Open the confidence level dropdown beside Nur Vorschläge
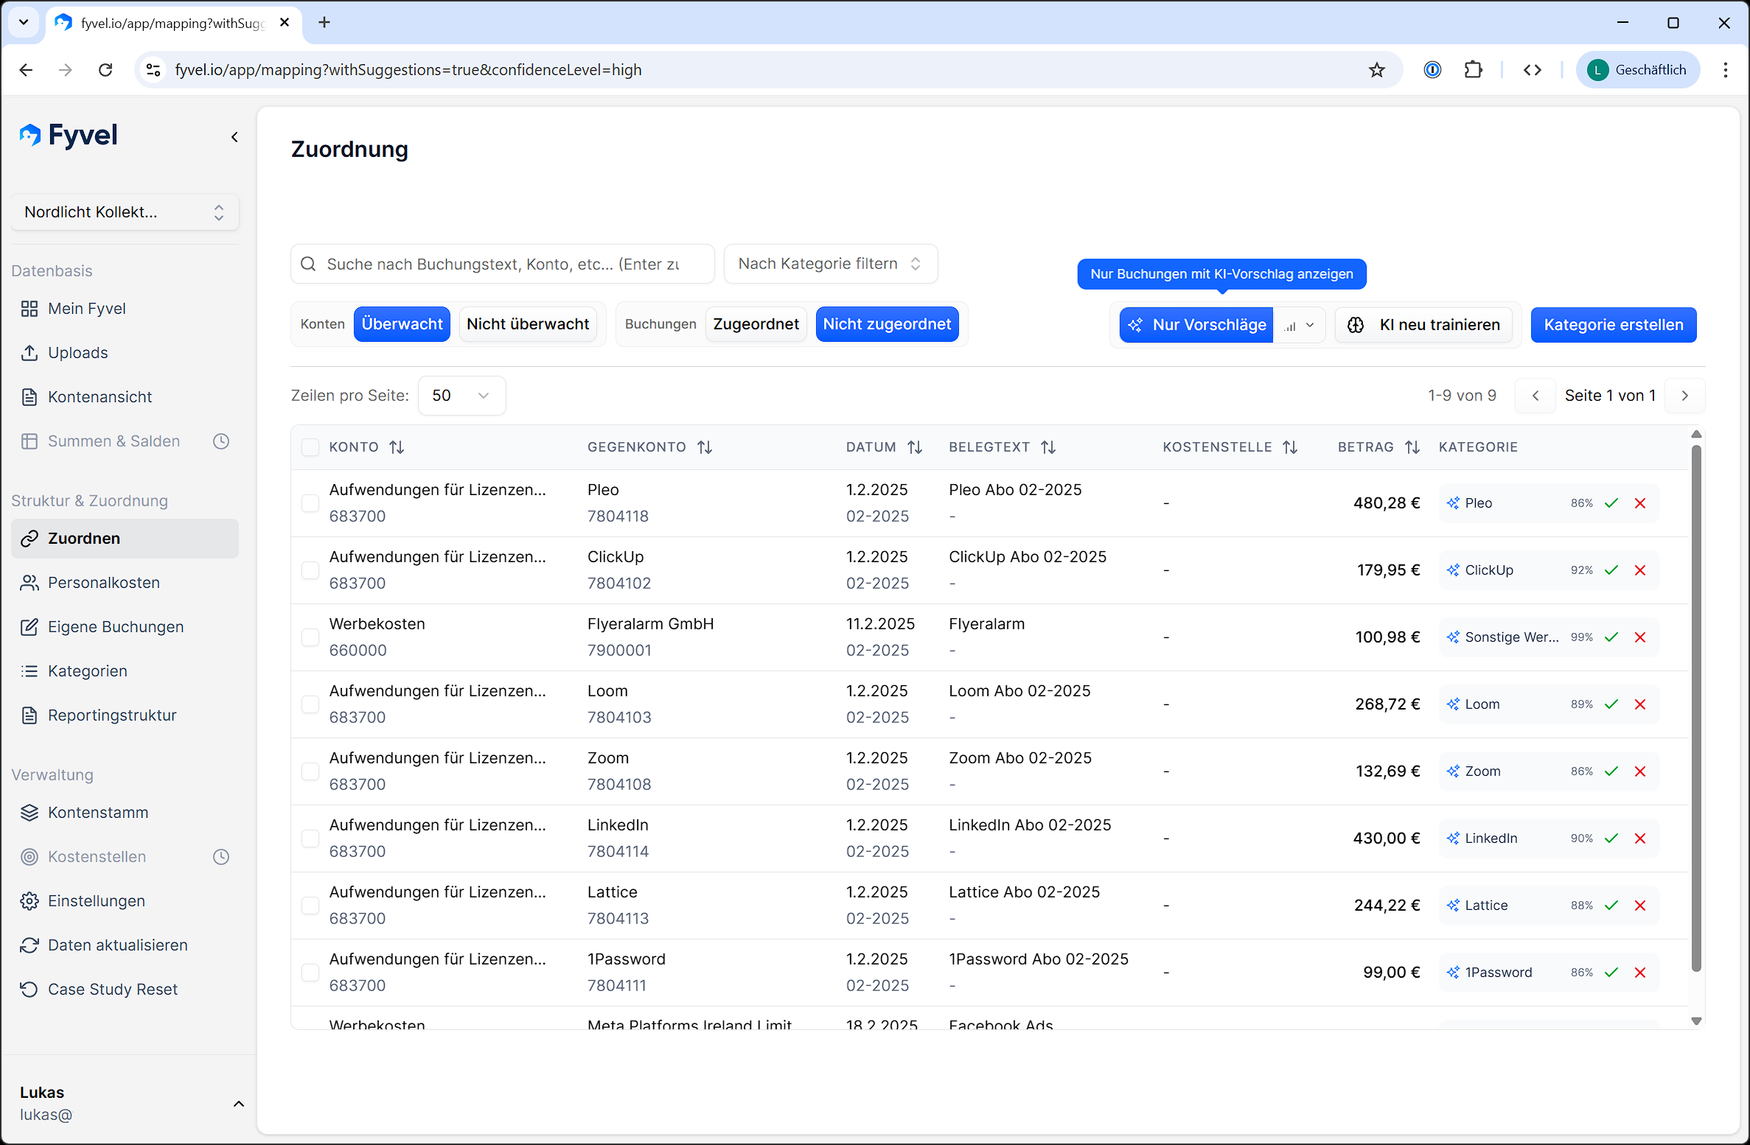 [1300, 325]
